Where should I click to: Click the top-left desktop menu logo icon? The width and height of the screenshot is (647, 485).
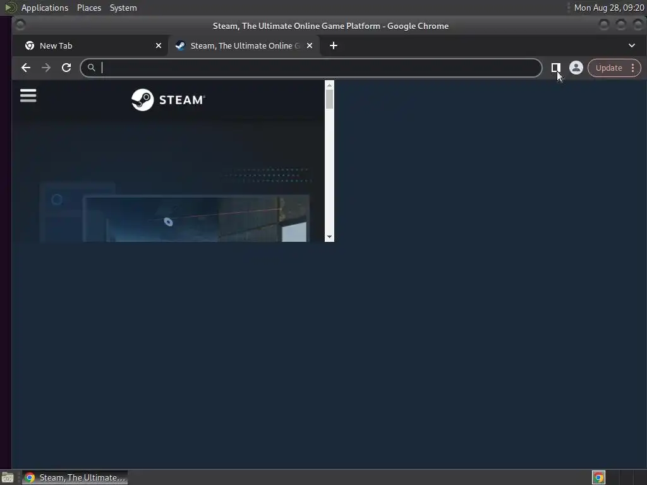point(10,8)
